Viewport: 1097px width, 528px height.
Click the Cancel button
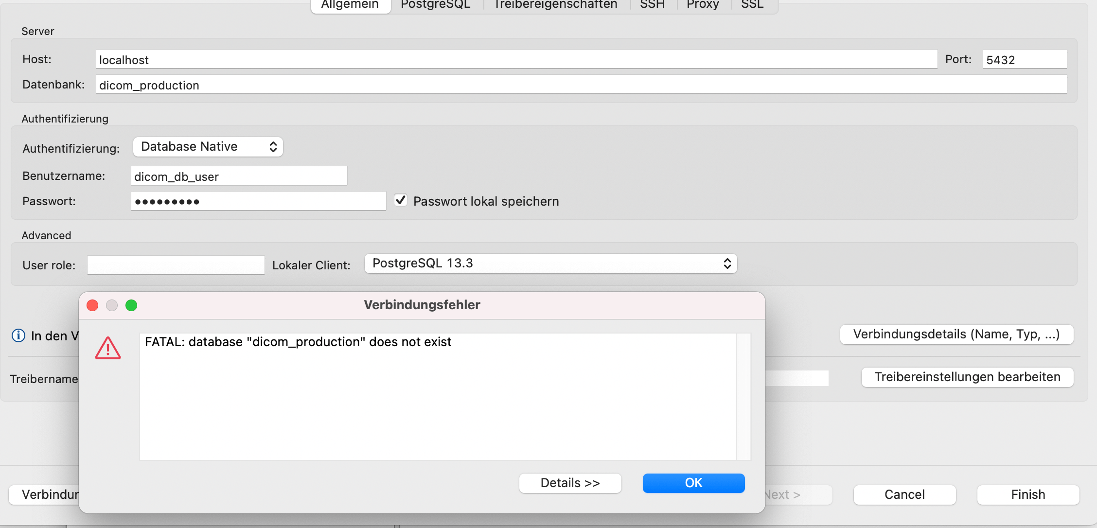coord(904,494)
